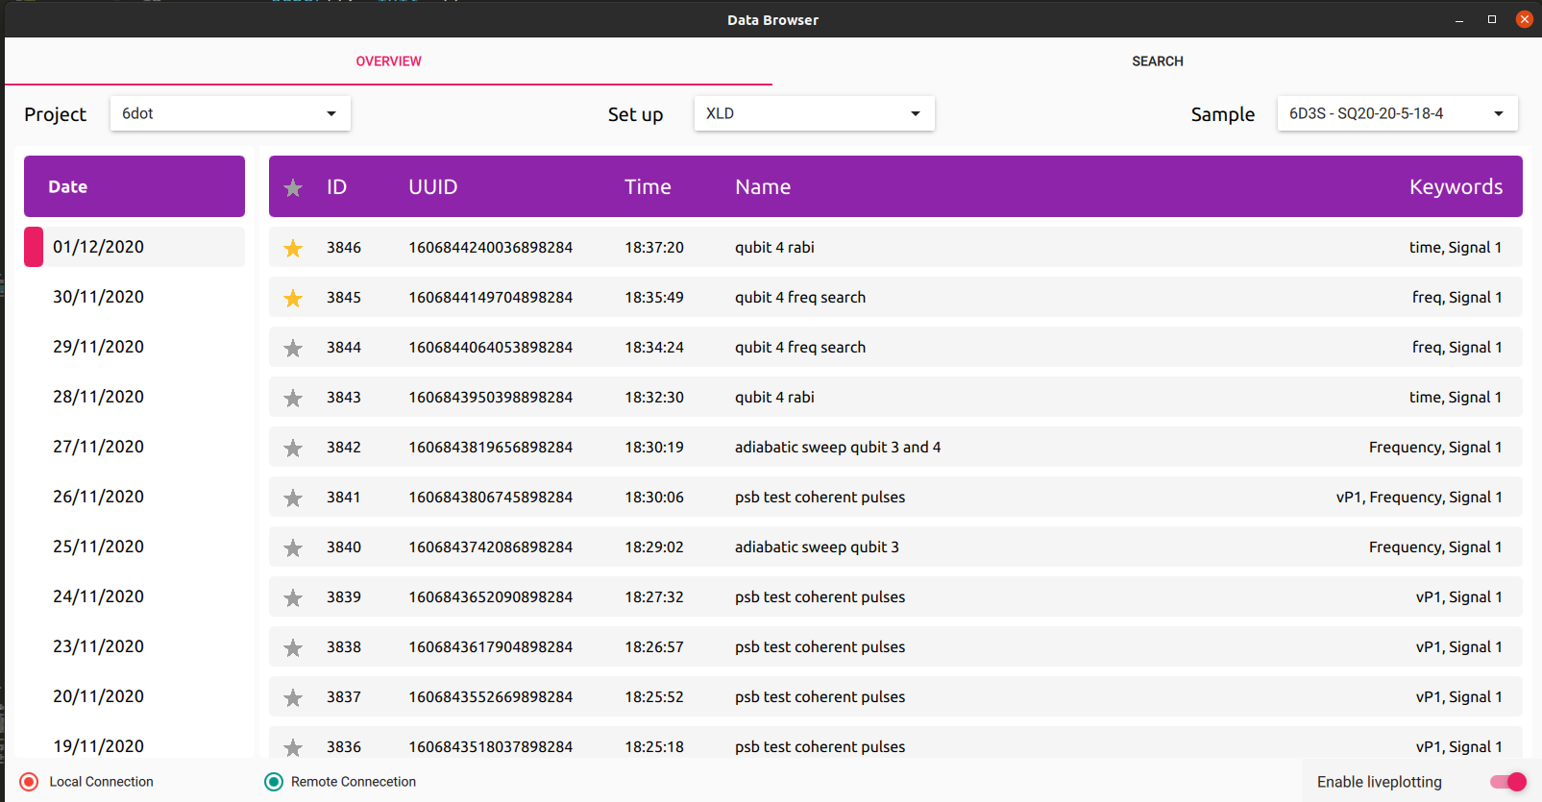This screenshot has width=1542, height=802.
Task: Select date 30/11/2020
Action: [x=135, y=297]
